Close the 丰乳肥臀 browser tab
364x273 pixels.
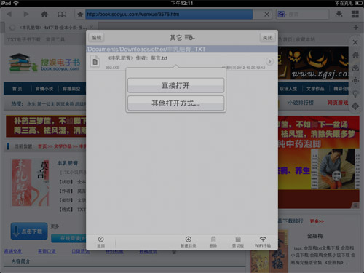point(91,28)
